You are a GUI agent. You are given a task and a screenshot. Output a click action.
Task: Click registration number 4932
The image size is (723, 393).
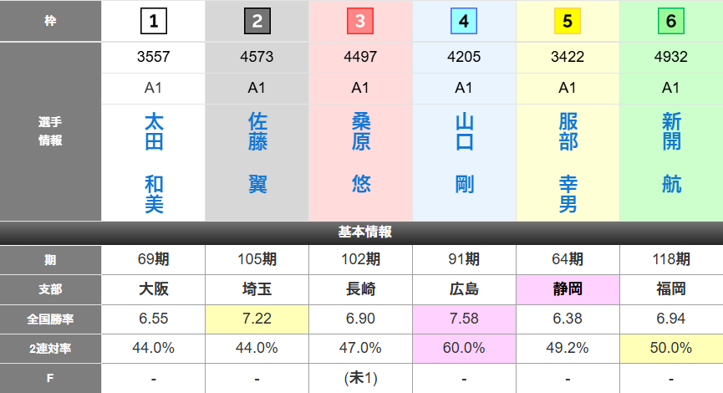point(670,59)
